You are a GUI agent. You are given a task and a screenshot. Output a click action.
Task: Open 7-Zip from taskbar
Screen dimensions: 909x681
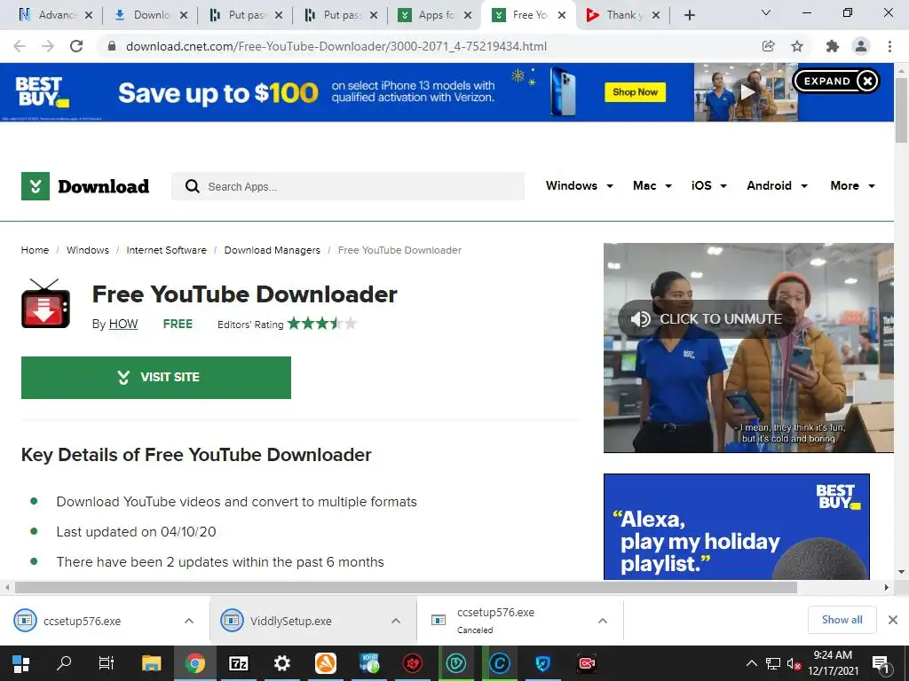pos(239,663)
